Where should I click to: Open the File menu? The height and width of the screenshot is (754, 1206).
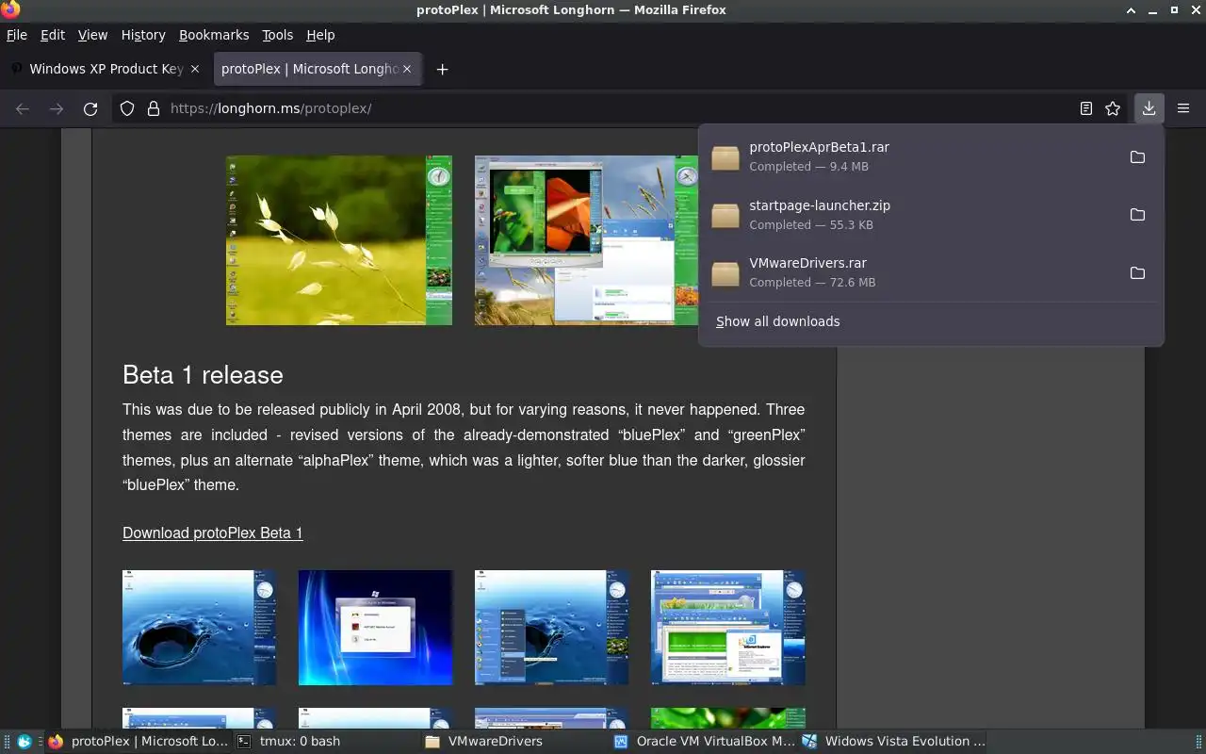[x=17, y=35]
